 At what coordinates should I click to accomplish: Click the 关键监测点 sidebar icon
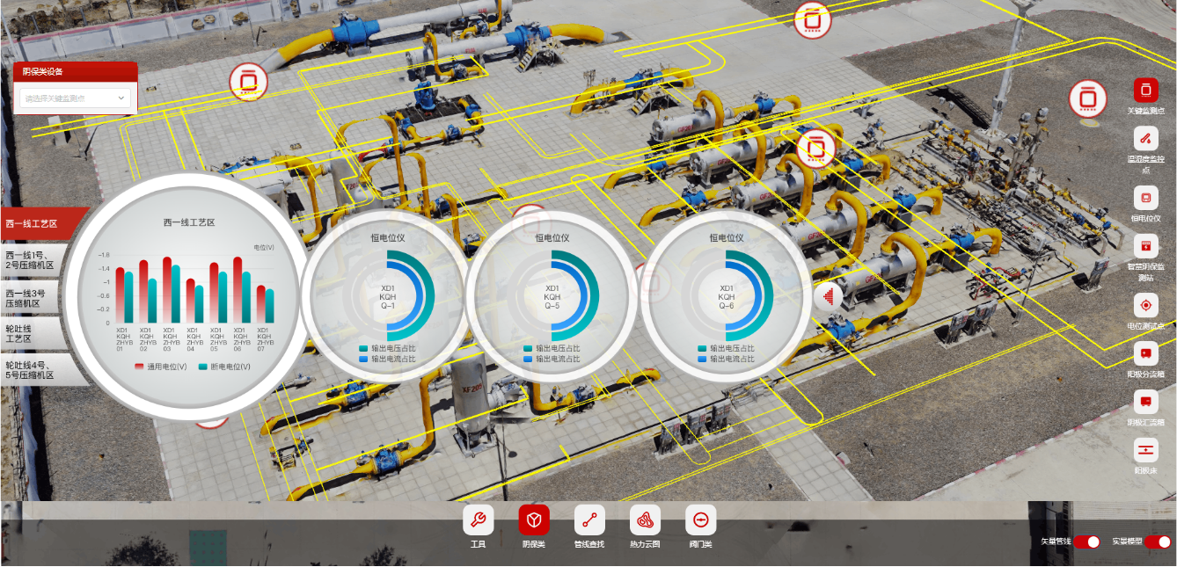pos(1145,91)
